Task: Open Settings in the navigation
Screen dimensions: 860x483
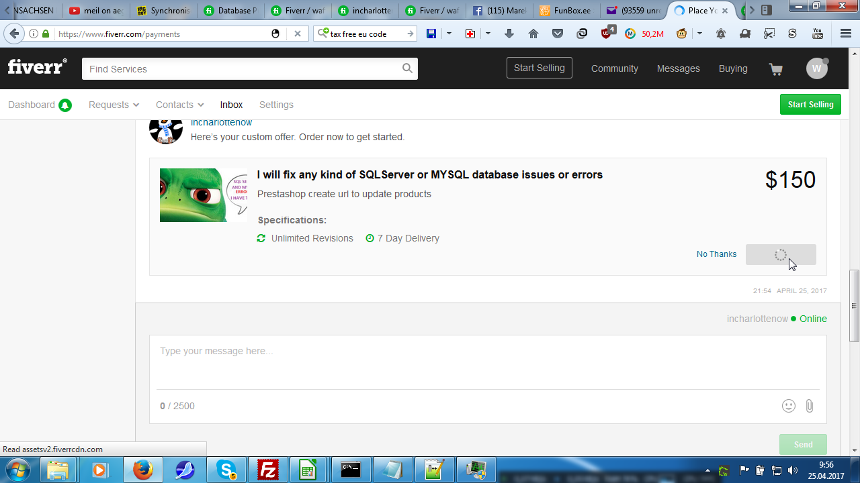Action: [276, 105]
